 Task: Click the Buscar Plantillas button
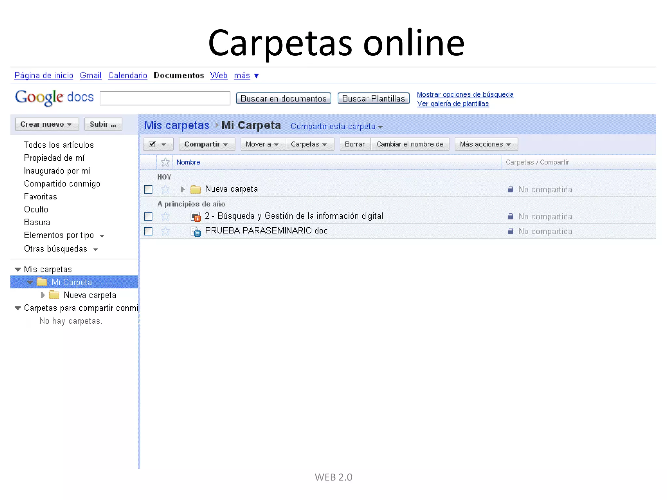tap(373, 98)
